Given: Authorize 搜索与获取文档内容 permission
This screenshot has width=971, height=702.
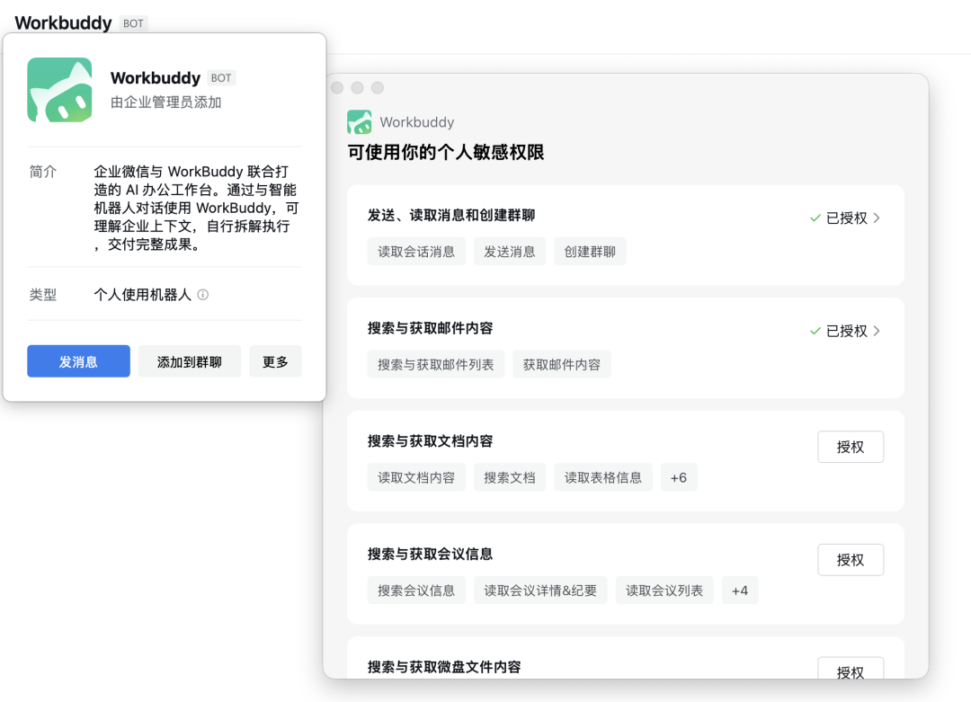Looking at the screenshot, I should coord(851,447).
